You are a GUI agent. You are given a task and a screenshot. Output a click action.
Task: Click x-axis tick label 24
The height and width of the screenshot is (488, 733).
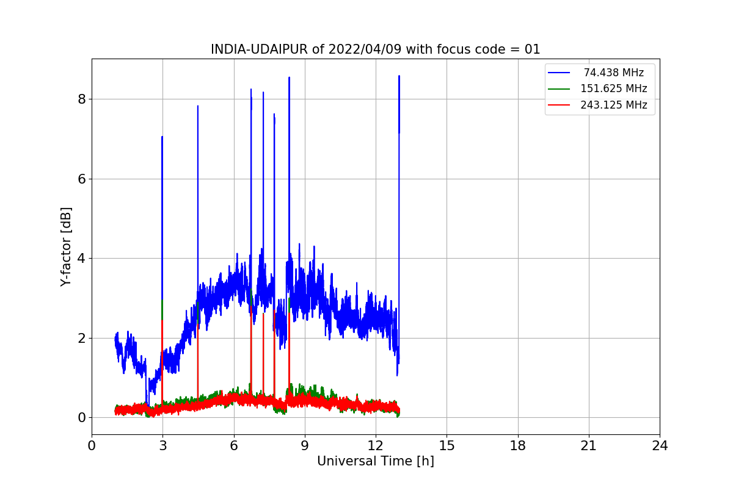click(660, 446)
